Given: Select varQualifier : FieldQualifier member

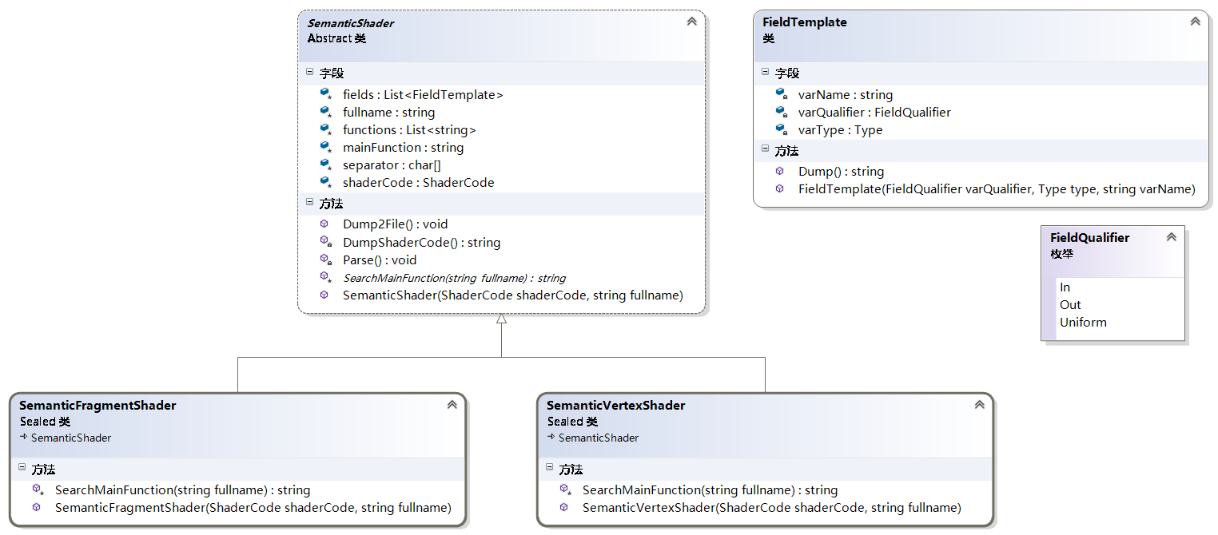Looking at the screenshot, I should click(874, 112).
